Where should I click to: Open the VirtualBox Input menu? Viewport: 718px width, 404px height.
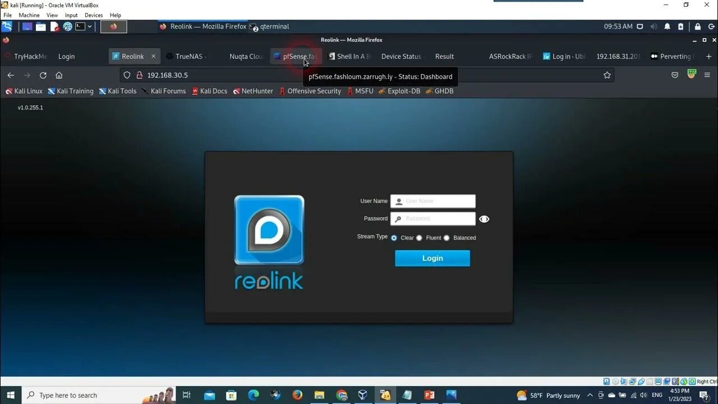[x=71, y=15]
